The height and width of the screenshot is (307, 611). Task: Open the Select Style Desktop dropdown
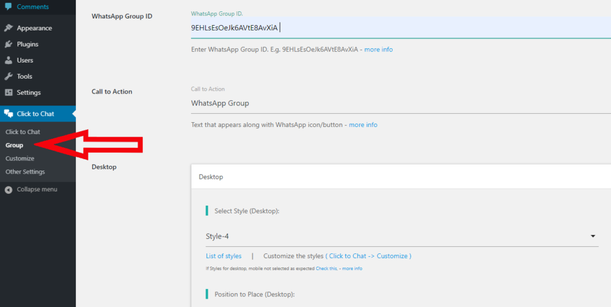[402, 236]
